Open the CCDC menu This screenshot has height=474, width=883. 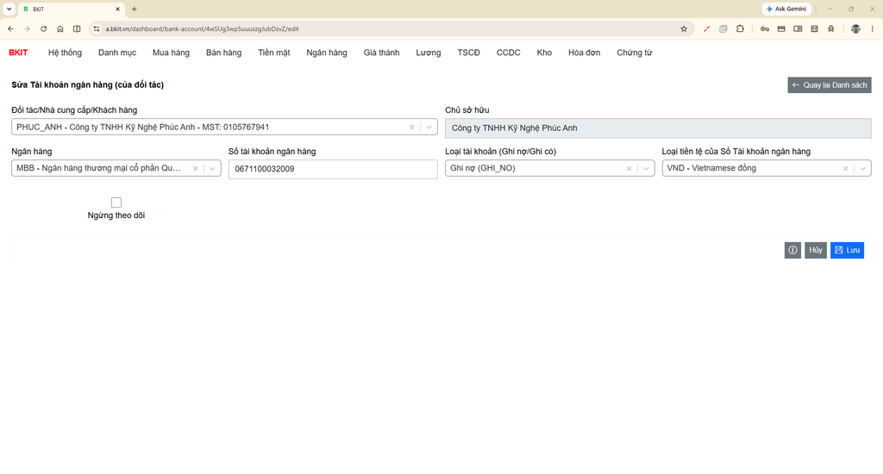pos(509,53)
